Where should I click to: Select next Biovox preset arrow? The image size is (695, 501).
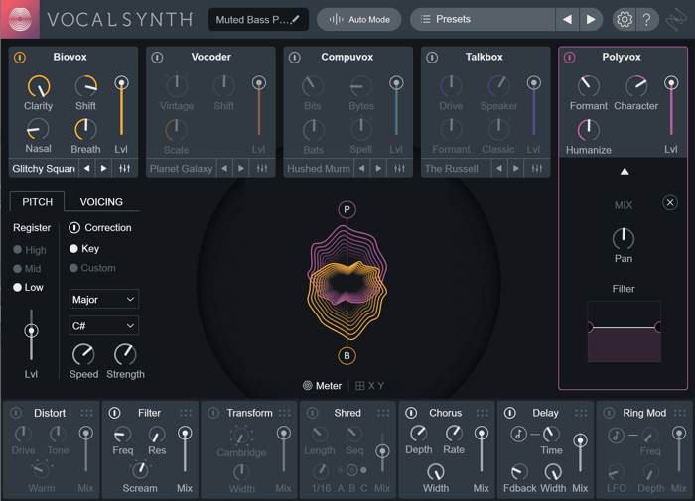pyautogui.click(x=103, y=169)
